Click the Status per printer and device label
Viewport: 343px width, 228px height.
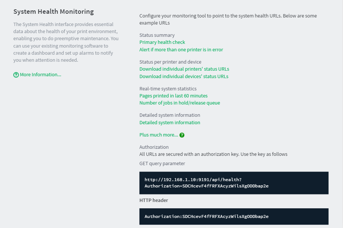pos(170,62)
